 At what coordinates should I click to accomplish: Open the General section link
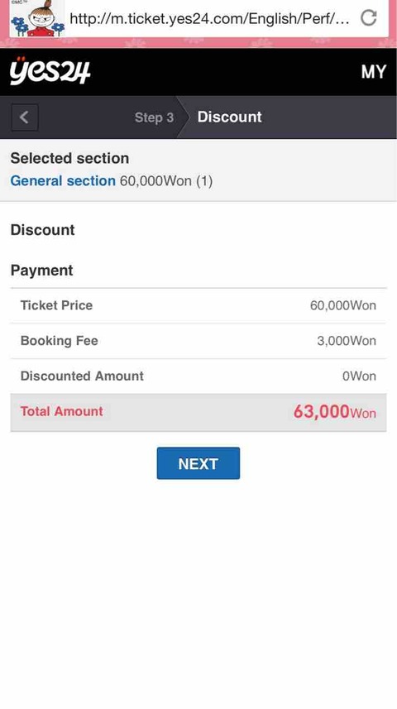click(x=63, y=181)
